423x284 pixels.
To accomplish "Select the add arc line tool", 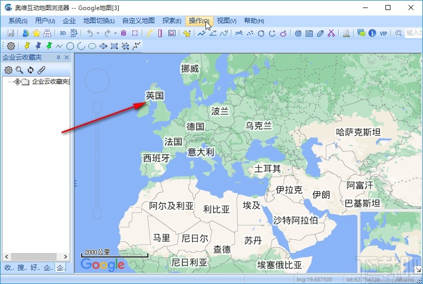I will pos(239,33).
